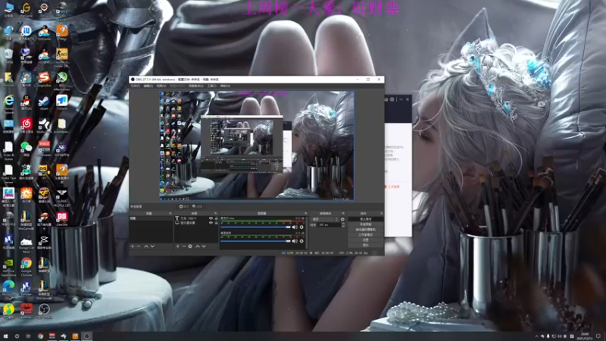
Task: Move source up with arrow icon
Action: click(x=198, y=246)
